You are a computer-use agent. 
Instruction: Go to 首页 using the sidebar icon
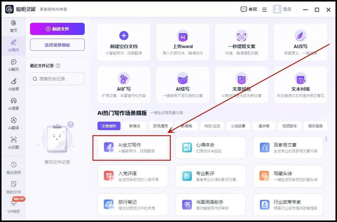(x=14, y=27)
